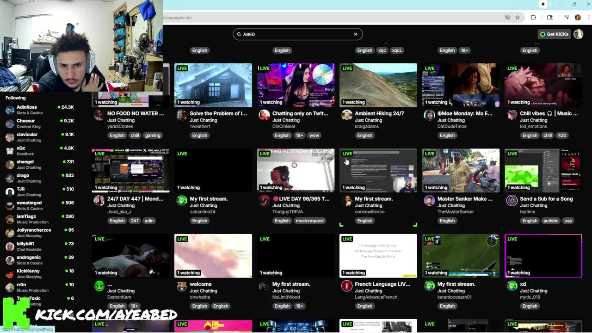
Task: Open the Chill vibes Music stream thumbnail
Action: [543, 85]
